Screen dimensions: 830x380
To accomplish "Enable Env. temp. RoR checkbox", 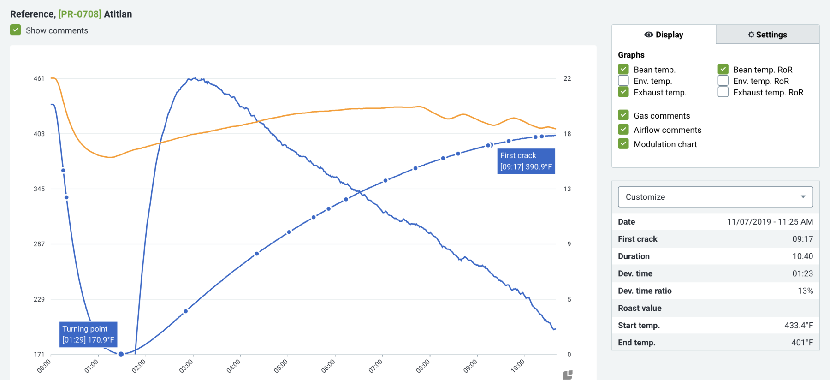I will click(x=723, y=81).
